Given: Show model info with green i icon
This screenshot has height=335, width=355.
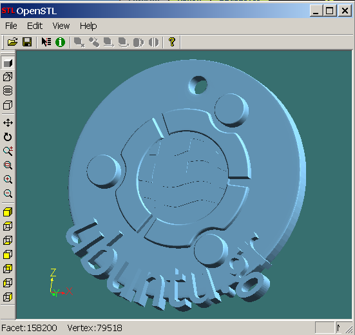Looking at the screenshot, I should pyautogui.click(x=60, y=42).
